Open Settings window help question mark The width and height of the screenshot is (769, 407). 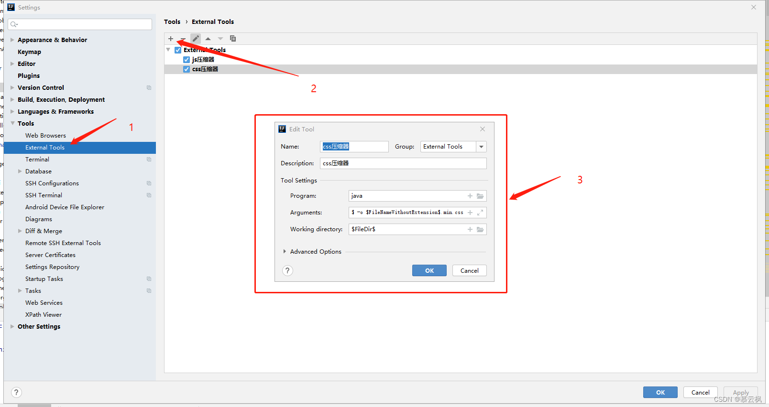(x=16, y=392)
